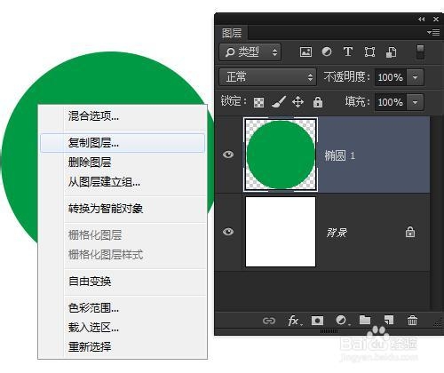This screenshot has height=373, width=444.
Task: Open the 填充 fill slider arrow
Action: pyautogui.click(x=416, y=102)
